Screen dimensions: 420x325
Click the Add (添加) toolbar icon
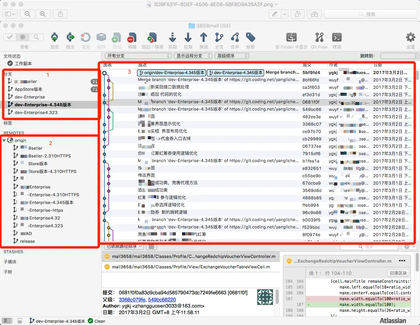116,38
